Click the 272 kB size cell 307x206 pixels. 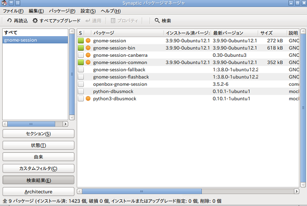pyautogui.click(x=275, y=41)
